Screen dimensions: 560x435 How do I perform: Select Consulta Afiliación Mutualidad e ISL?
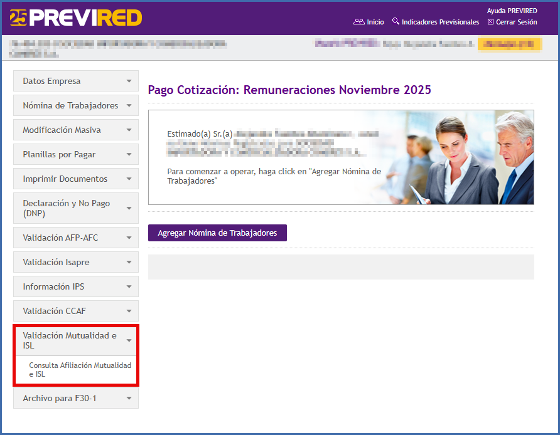click(80, 370)
